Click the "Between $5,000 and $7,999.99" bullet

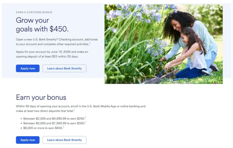[x=54, y=123]
